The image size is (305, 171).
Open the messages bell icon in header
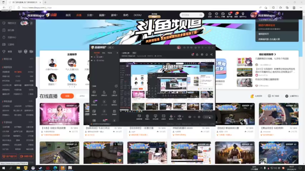click(236, 14)
